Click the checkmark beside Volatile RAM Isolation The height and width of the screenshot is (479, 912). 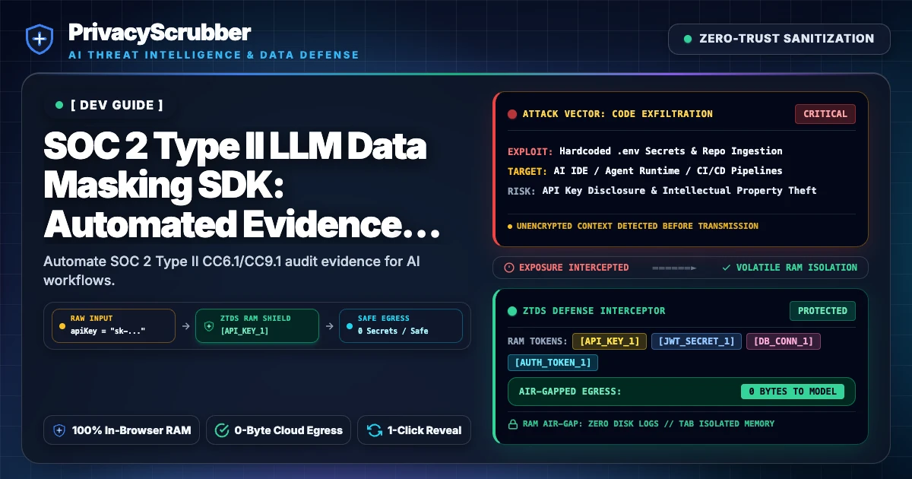click(x=727, y=268)
